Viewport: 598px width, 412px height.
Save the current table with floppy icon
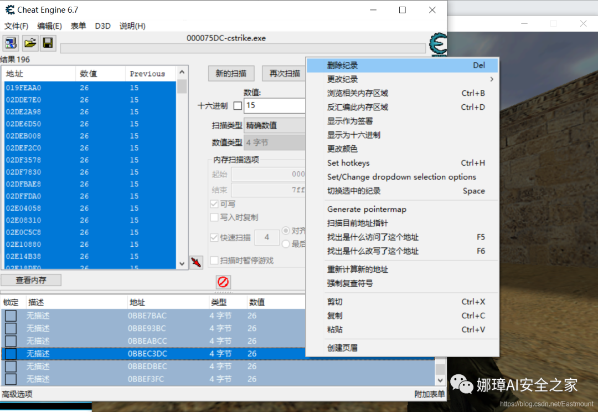[48, 43]
